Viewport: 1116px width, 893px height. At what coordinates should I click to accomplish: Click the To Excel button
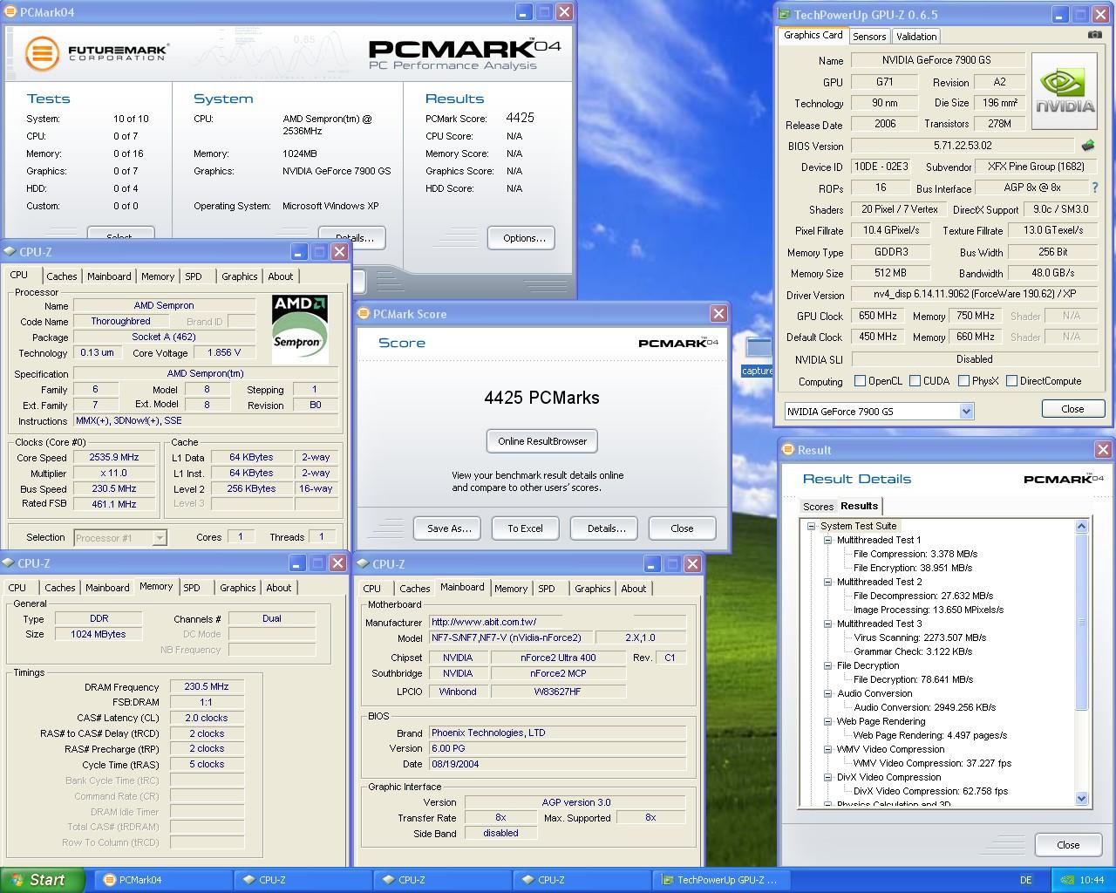[526, 528]
